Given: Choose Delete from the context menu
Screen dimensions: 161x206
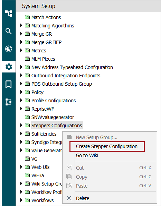Looking at the screenshot, I should [x=83, y=198].
